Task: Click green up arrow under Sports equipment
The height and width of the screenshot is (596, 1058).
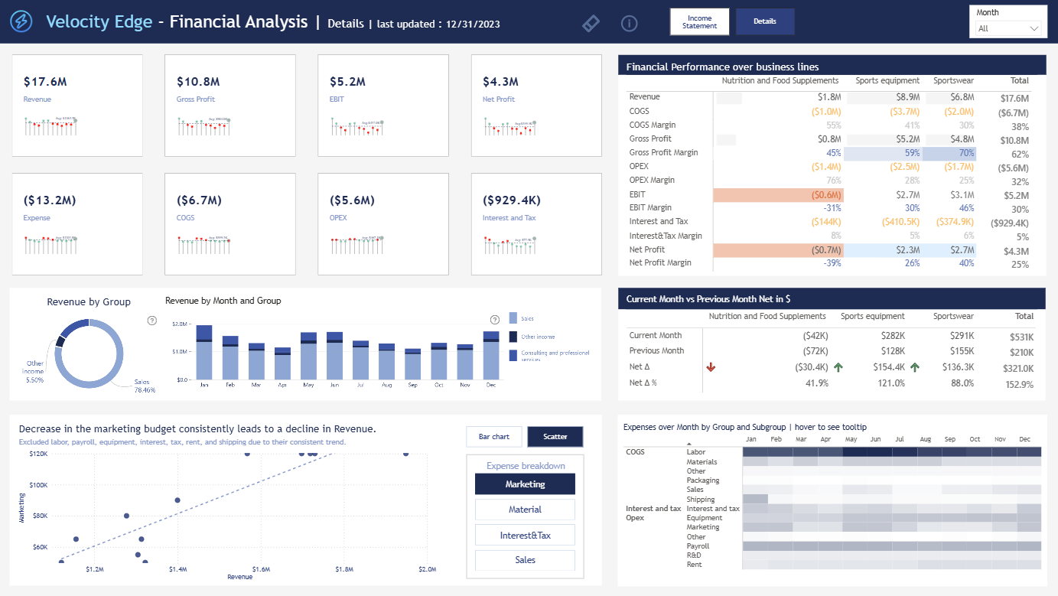Action: (x=838, y=367)
